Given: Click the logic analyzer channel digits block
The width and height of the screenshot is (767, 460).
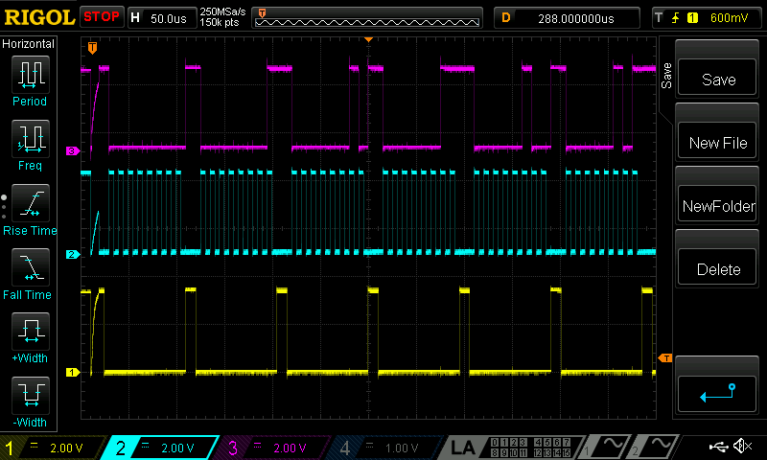Looking at the screenshot, I should coord(531,448).
